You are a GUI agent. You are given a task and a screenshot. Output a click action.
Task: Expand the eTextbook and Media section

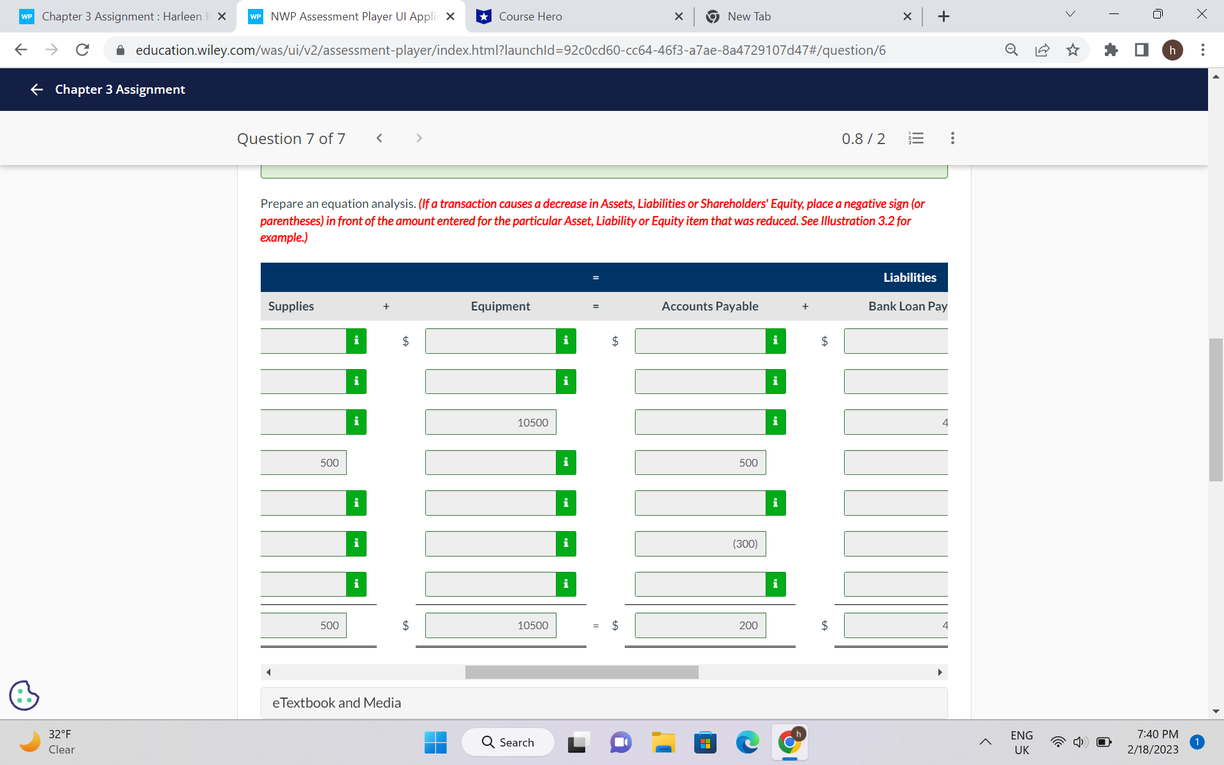pos(337,703)
